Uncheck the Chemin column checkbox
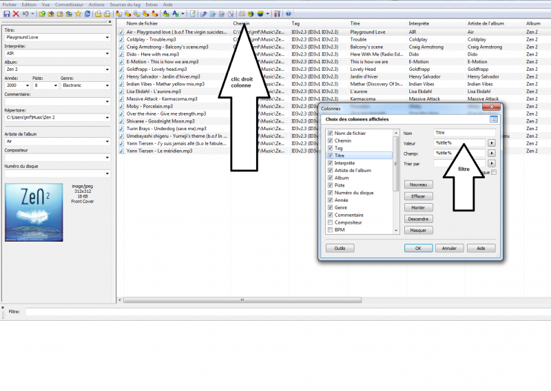 (331, 140)
